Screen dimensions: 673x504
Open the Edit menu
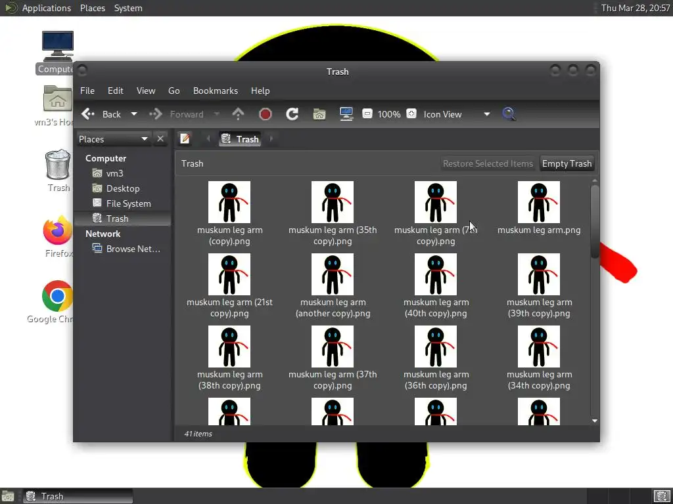pyautogui.click(x=115, y=91)
